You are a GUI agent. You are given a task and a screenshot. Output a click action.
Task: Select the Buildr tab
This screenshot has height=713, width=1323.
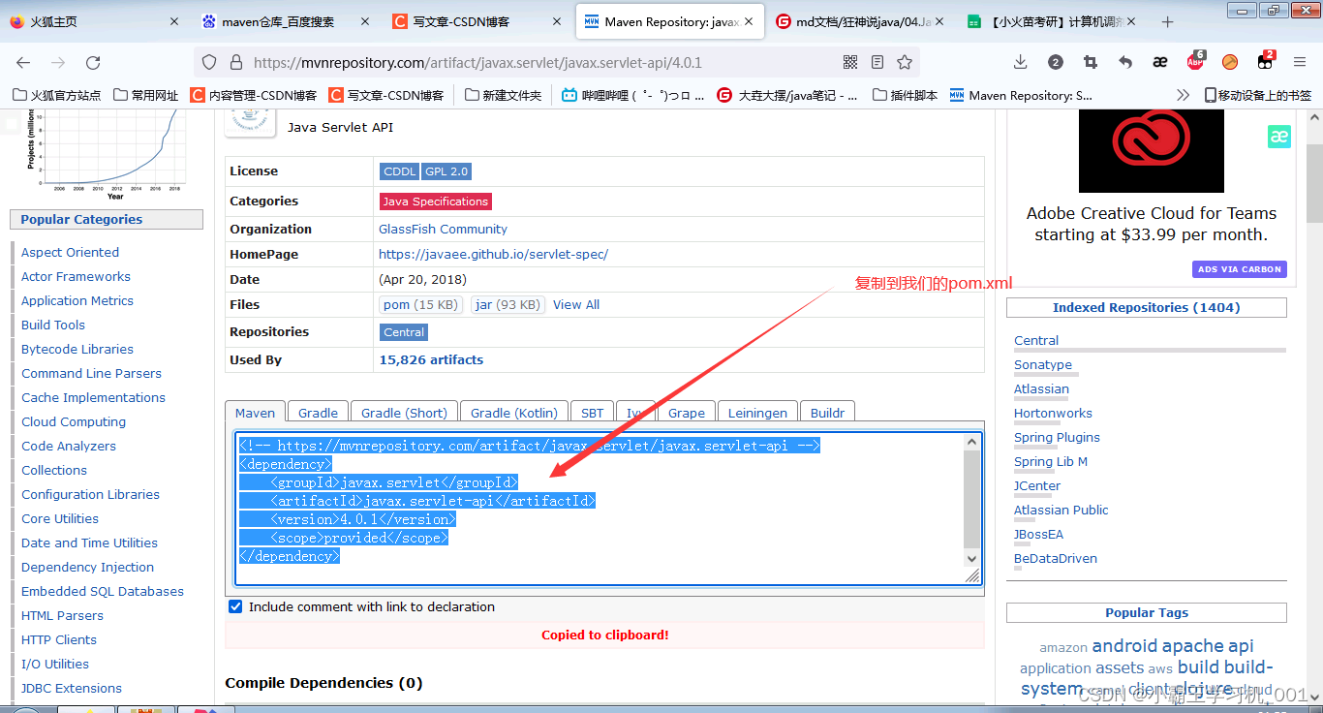pos(827,413)
